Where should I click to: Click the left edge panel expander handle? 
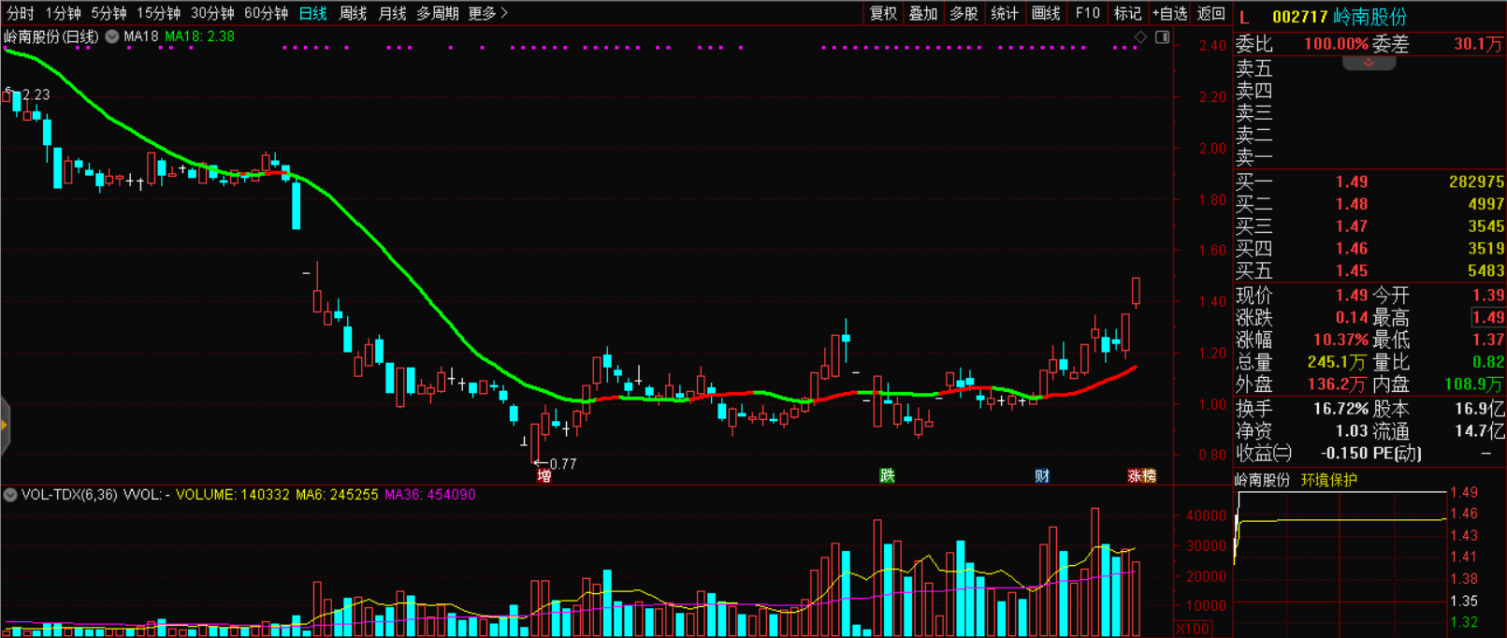coord(4,425)
